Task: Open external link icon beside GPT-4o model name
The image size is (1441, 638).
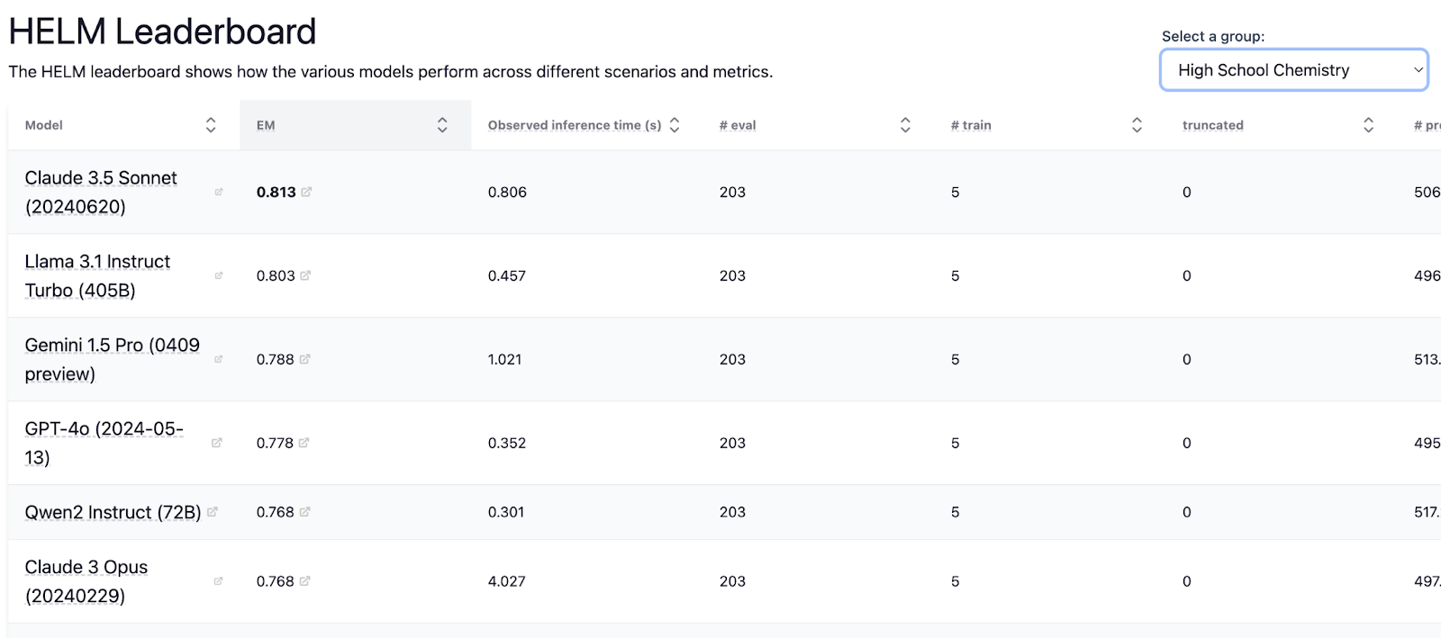Action: coord(217,443)
